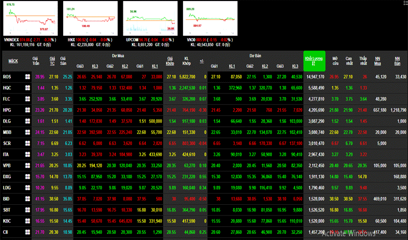408x240 pixels.
Task: Click HPG foreign sell 1,218,790
Action: [398, 110]
